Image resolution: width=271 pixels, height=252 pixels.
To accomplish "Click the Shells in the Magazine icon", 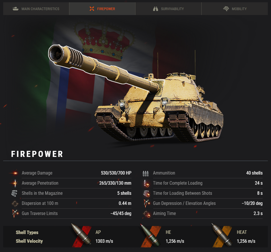I will (x=14, y=193).
